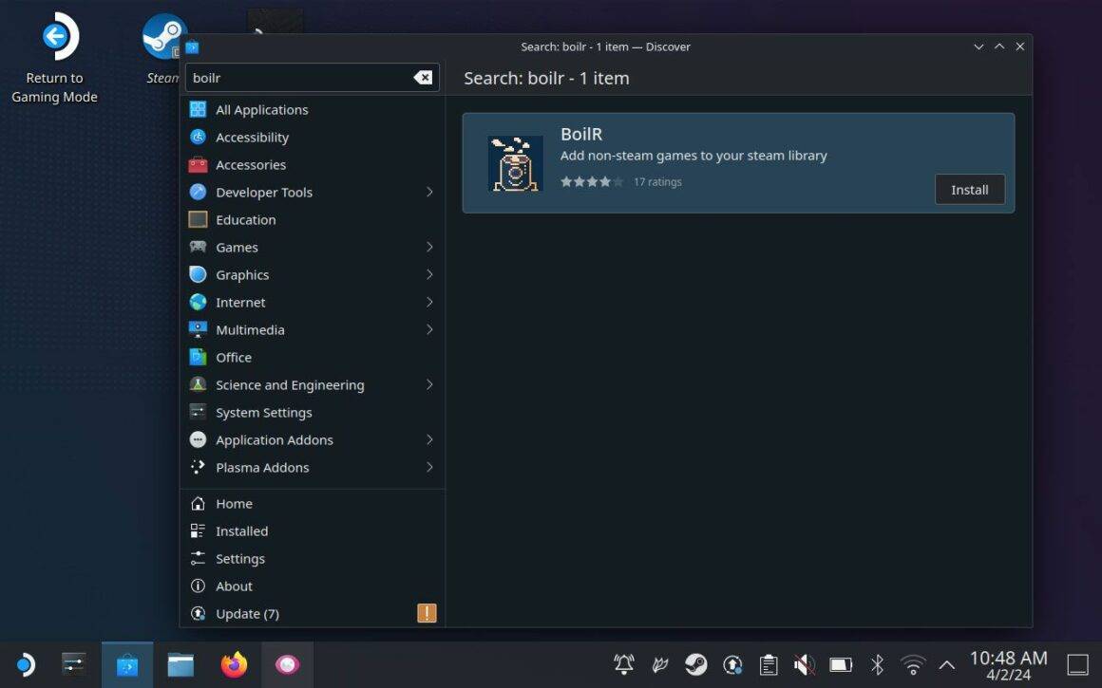Click the BoilR star rating
Image resolution: width=1102 pixels, height=688 pixels.
(x=592, y=182)
